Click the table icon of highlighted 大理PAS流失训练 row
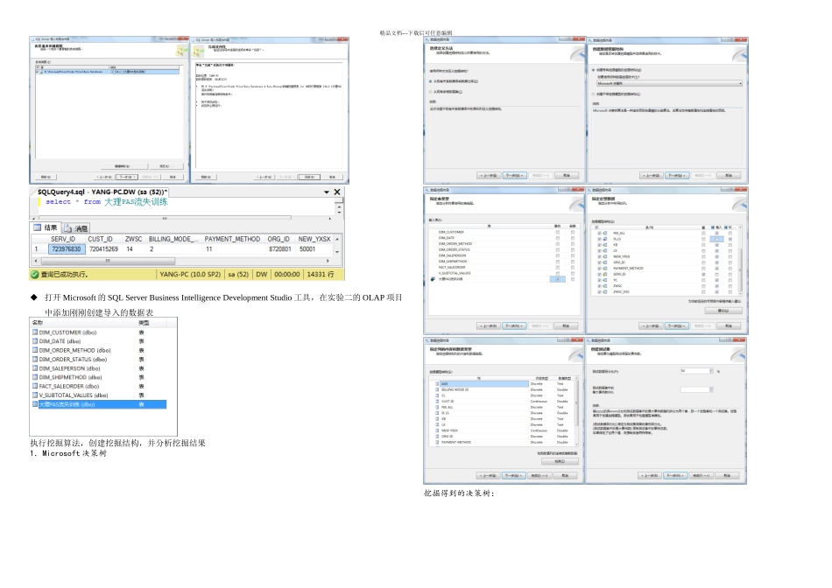This screenshot has height=588, width=832. [35, 404]
